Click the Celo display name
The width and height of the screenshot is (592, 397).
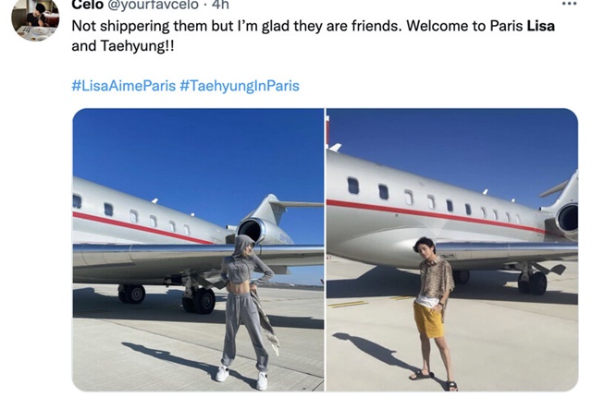88,5
